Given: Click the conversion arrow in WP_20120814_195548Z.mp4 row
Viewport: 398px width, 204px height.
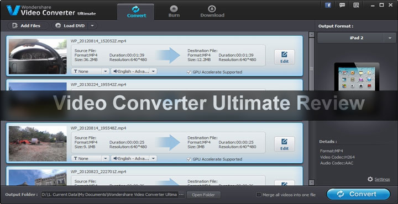Looking at the screenshot, I should [169, 142].
